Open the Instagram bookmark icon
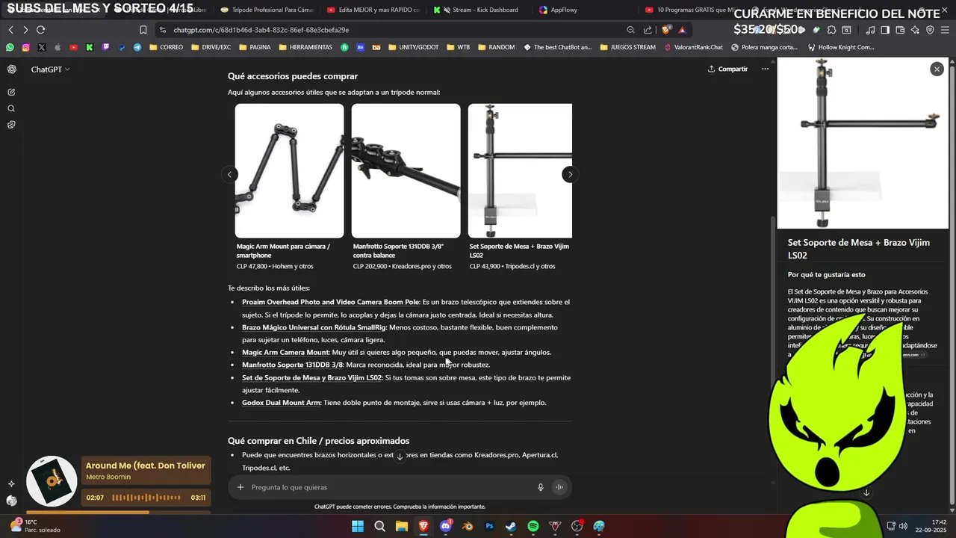Viewport: 956px width, 538px height. [x=25, y=47]
